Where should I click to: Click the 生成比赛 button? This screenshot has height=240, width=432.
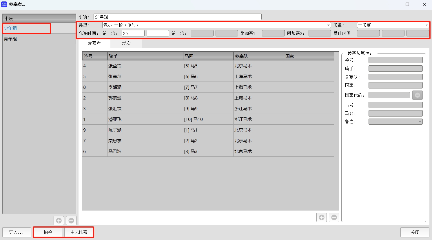79,232
